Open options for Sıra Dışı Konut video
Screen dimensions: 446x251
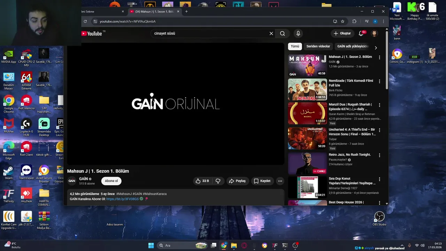click(379, 179)
